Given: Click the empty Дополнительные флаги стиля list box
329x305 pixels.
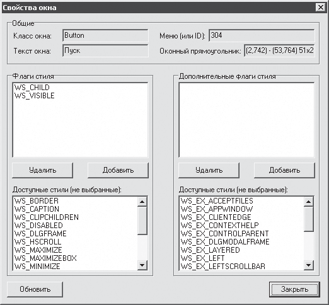Looking at the screenshot, I should (246, 120).
